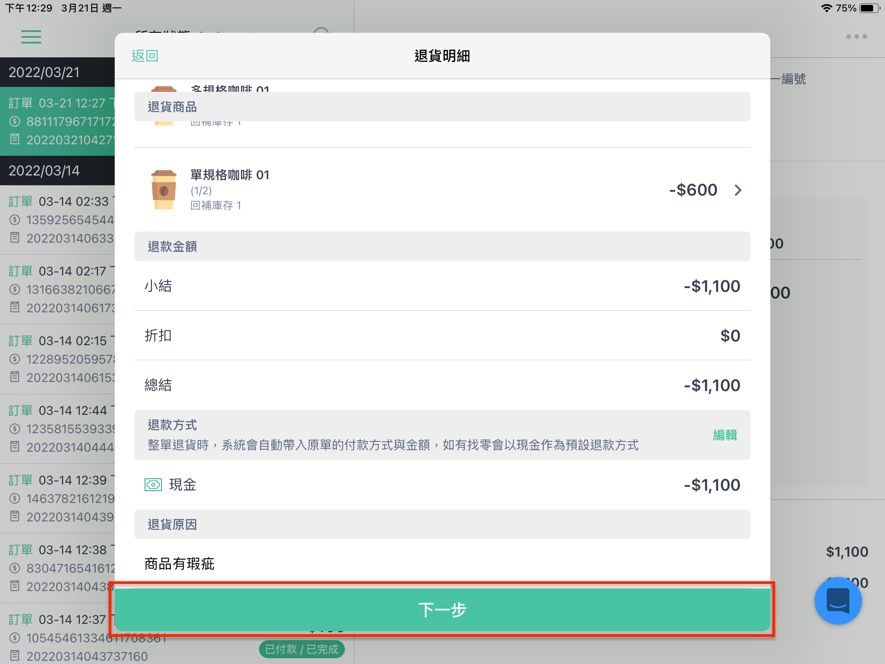
Task: Open the three-dot more options menu
Action: [x=856, y=36]
